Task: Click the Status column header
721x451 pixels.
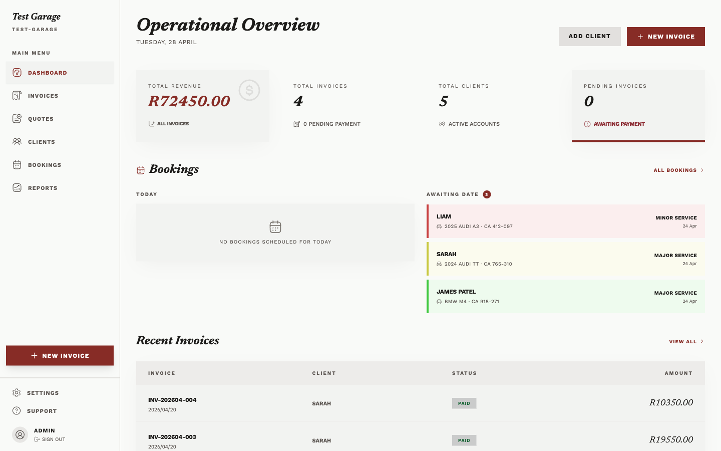Action: point(465,373)
